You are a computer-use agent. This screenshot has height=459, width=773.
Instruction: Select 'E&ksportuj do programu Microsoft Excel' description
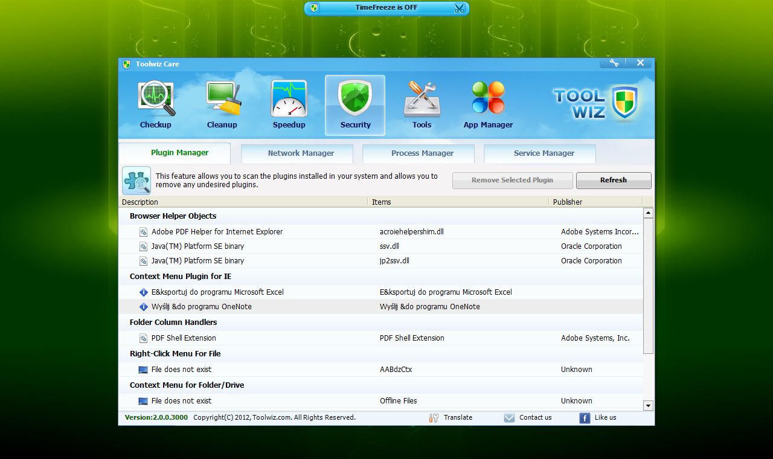(x=217, y=292)
